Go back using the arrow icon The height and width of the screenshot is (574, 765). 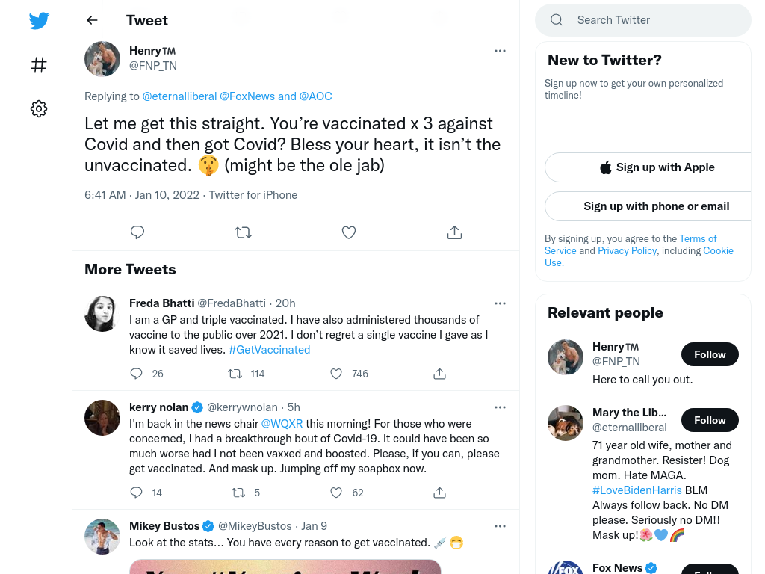coord(92,20)
